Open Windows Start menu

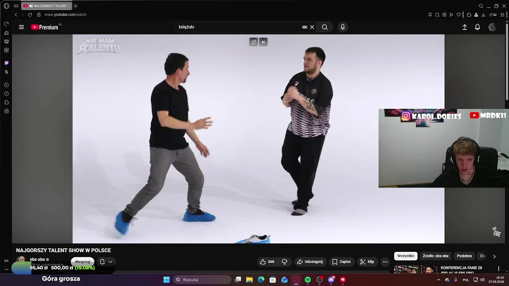tap(167, 280)
